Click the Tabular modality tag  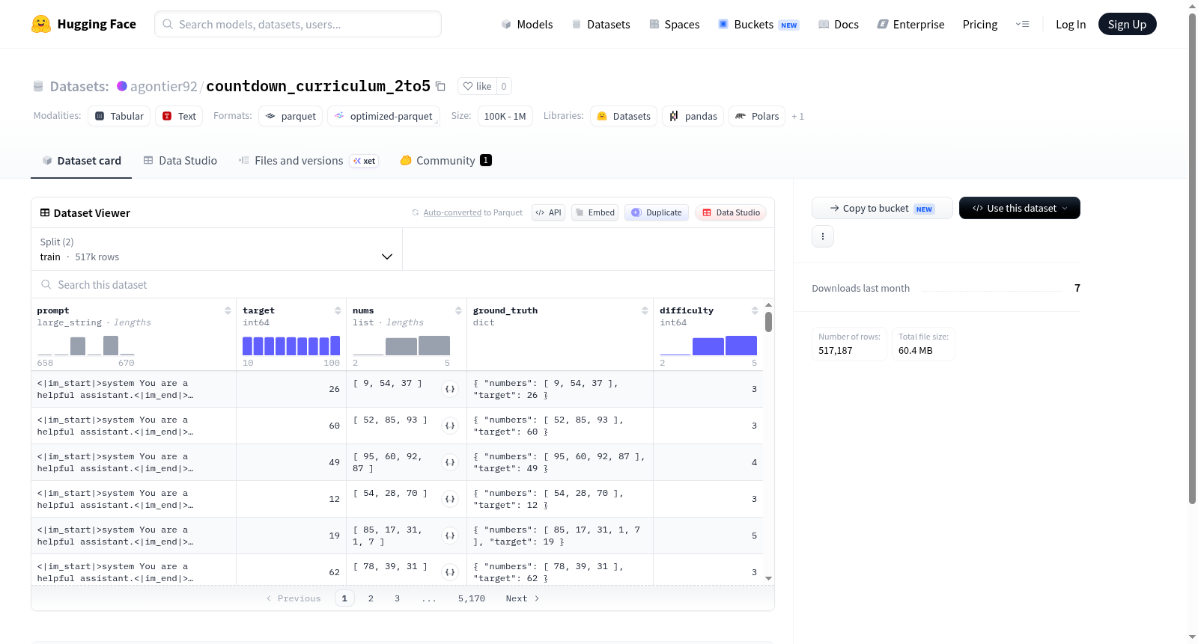(x=119, y=116)
